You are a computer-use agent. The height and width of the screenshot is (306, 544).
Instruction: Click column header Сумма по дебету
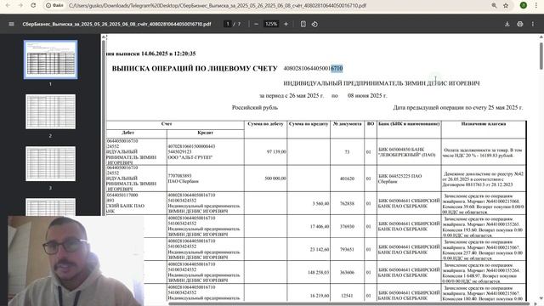(266, 124)
